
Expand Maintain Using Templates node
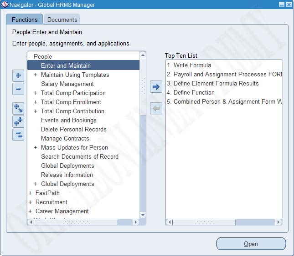point(36,75)
